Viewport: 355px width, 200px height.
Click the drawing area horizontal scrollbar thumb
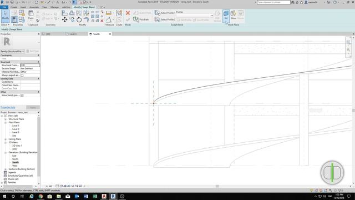[217, 186]
